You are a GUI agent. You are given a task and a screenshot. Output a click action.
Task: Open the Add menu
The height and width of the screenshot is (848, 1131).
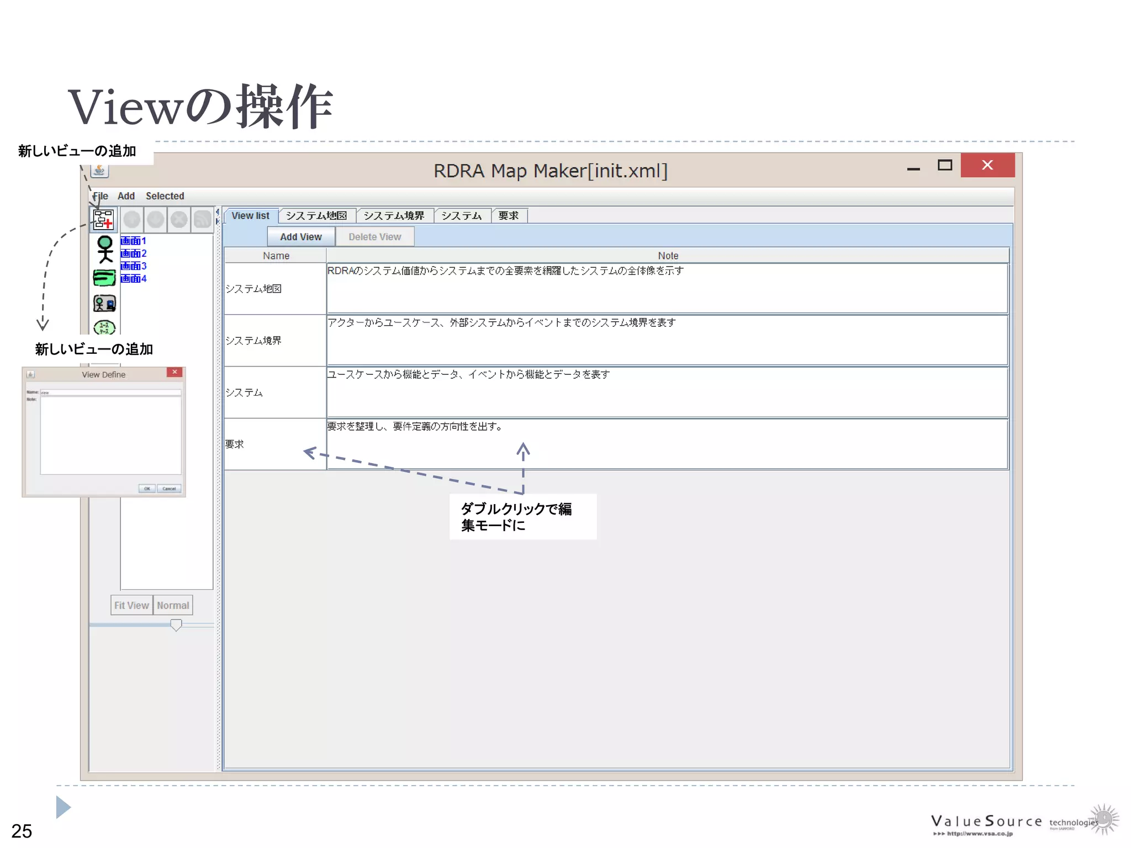(x=126, y=196)
